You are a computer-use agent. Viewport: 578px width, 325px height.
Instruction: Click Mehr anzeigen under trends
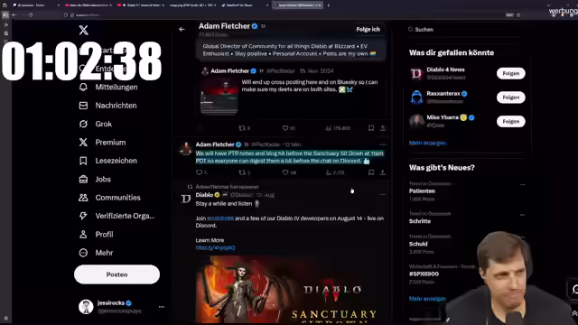(x=427, y=299)
